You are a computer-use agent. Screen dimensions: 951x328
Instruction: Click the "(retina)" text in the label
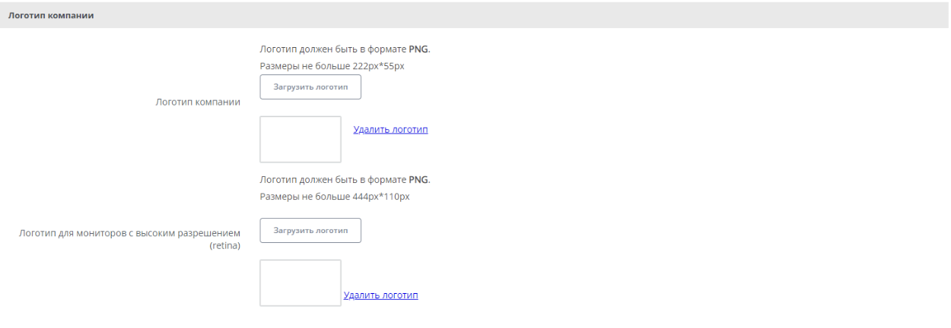point(224,245)
